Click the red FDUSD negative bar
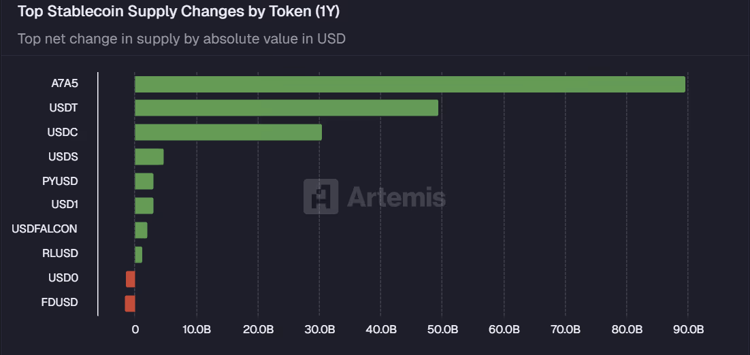Image resolution: width=750 pixels, height=355 pixels. point(130,303)
